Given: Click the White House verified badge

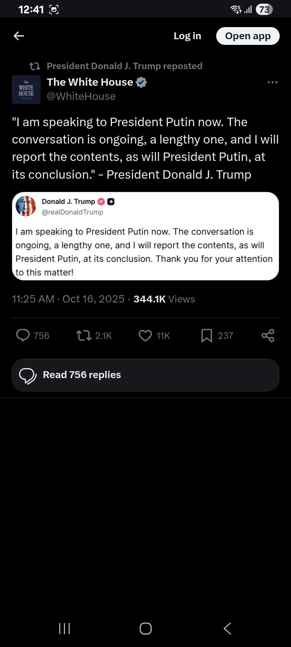Looking at the screenshot, I should [x=141, y=82].
